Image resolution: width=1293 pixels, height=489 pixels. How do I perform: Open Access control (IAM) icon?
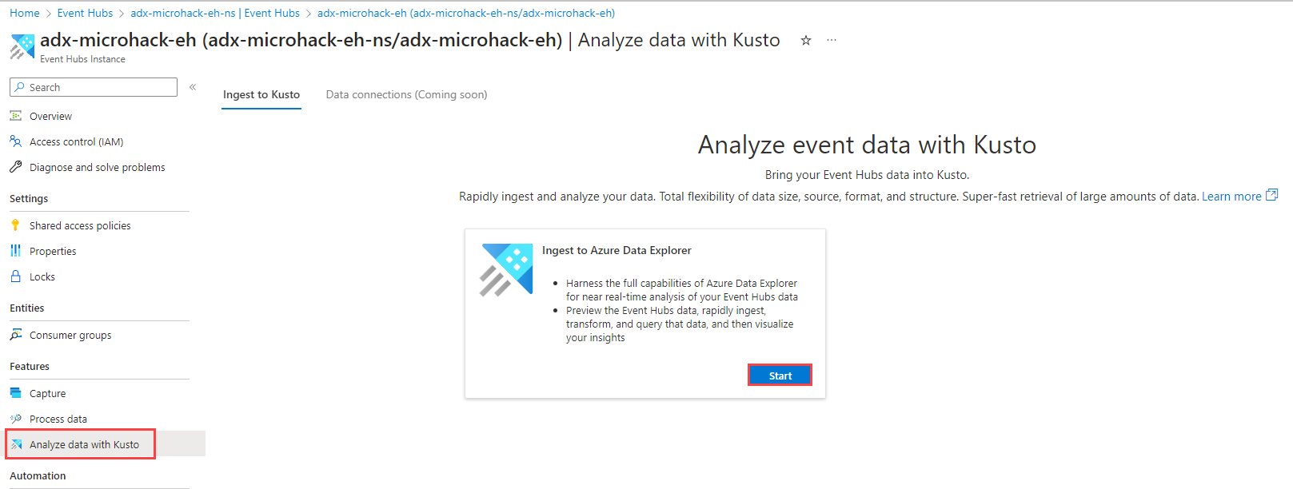(15, 141)
